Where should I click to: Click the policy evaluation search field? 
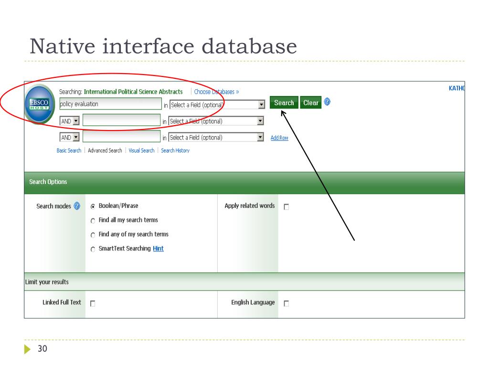110,104
